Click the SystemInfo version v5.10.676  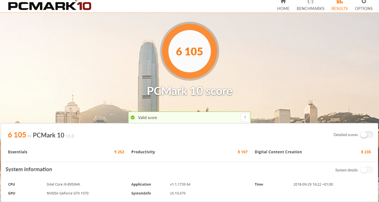178,193
